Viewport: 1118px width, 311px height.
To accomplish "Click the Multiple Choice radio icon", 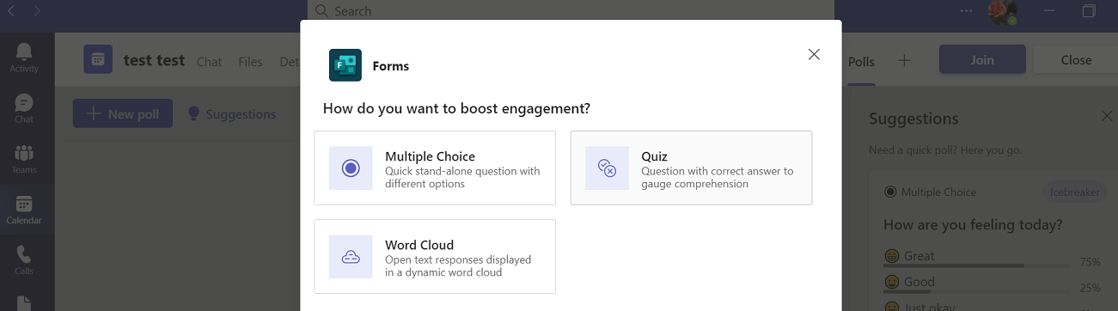I will [x=351, y=168].
